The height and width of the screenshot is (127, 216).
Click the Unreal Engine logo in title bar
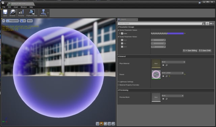[x=3, y=3]
